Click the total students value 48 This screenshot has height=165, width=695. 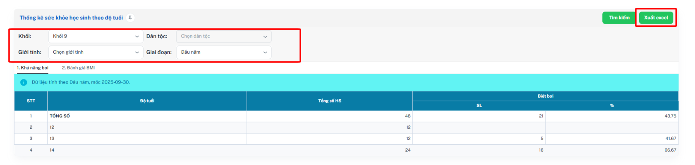408,116
